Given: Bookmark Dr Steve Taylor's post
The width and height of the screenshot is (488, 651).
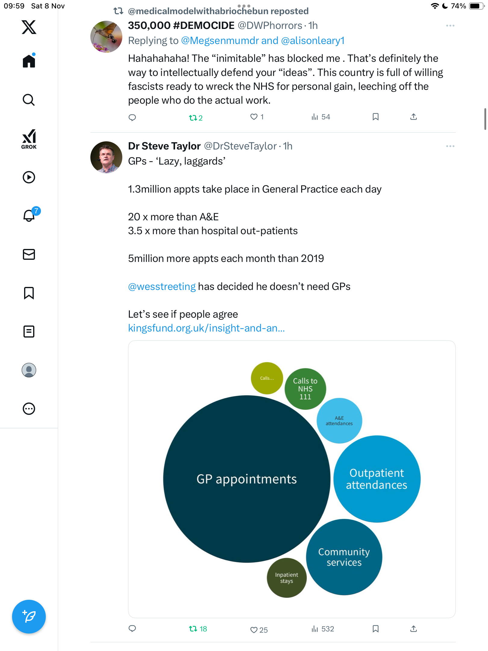Looking at the screenshot, I should 375,629.
